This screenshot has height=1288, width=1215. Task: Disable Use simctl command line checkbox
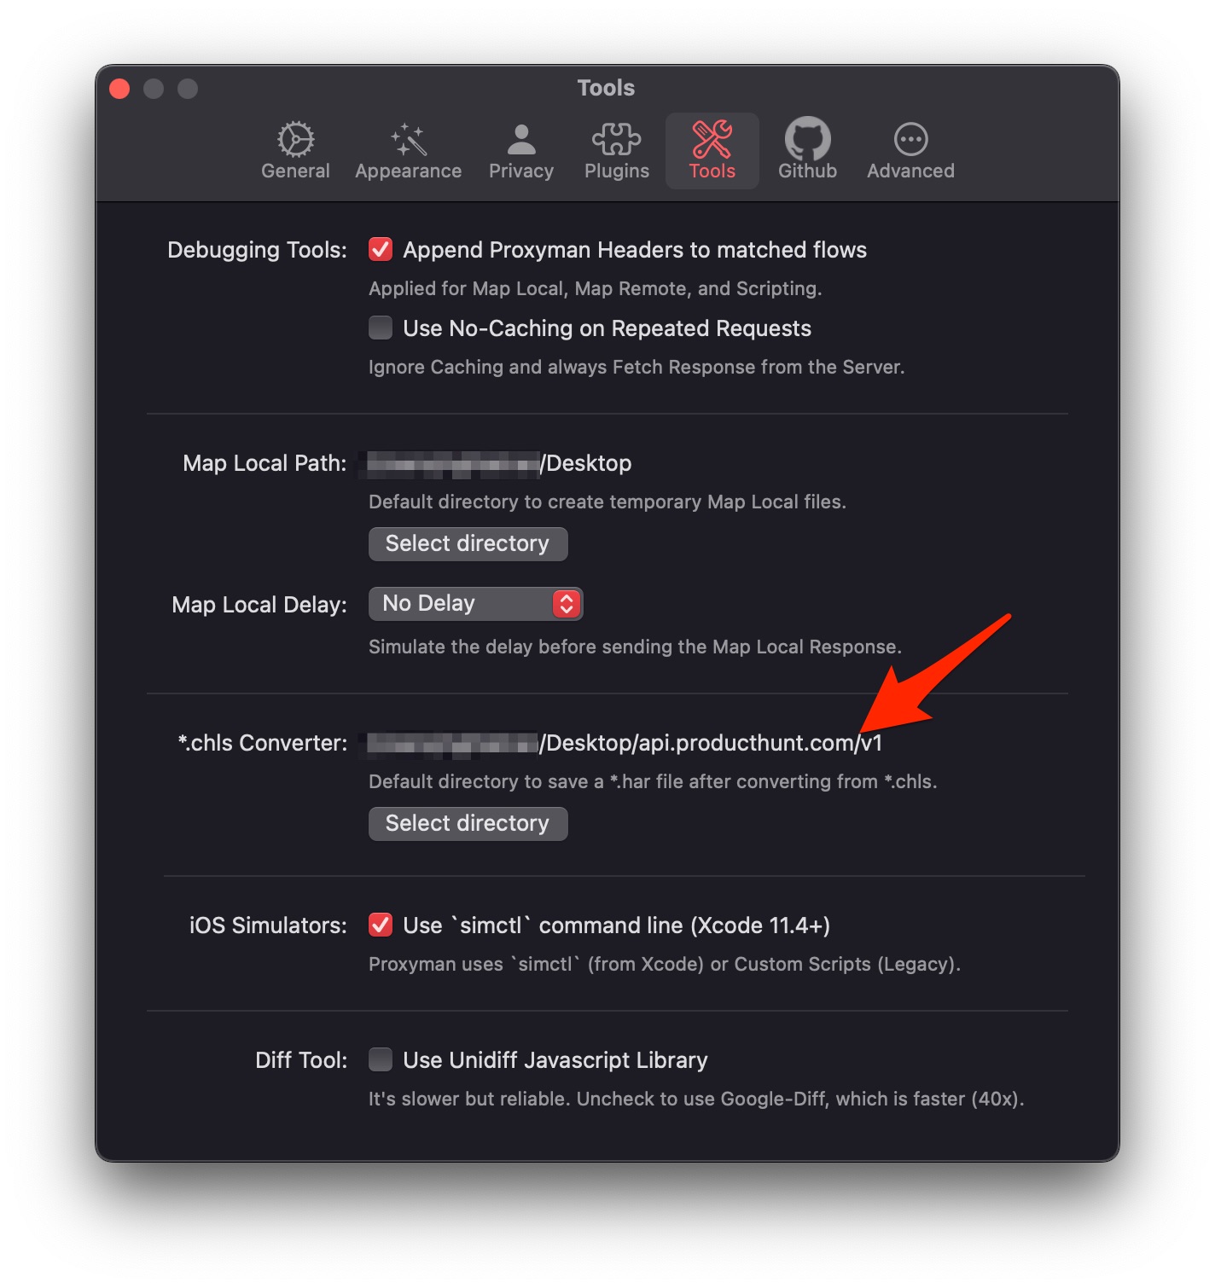point(381,925)
